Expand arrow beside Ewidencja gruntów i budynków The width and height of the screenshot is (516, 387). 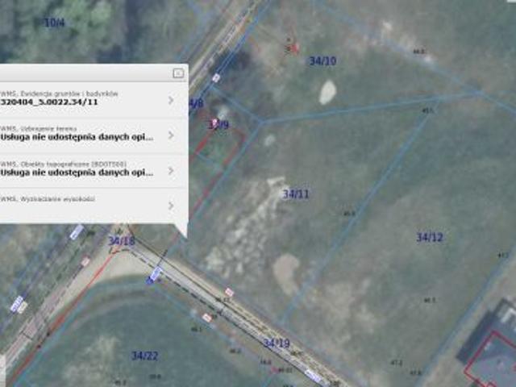[171, 100]
